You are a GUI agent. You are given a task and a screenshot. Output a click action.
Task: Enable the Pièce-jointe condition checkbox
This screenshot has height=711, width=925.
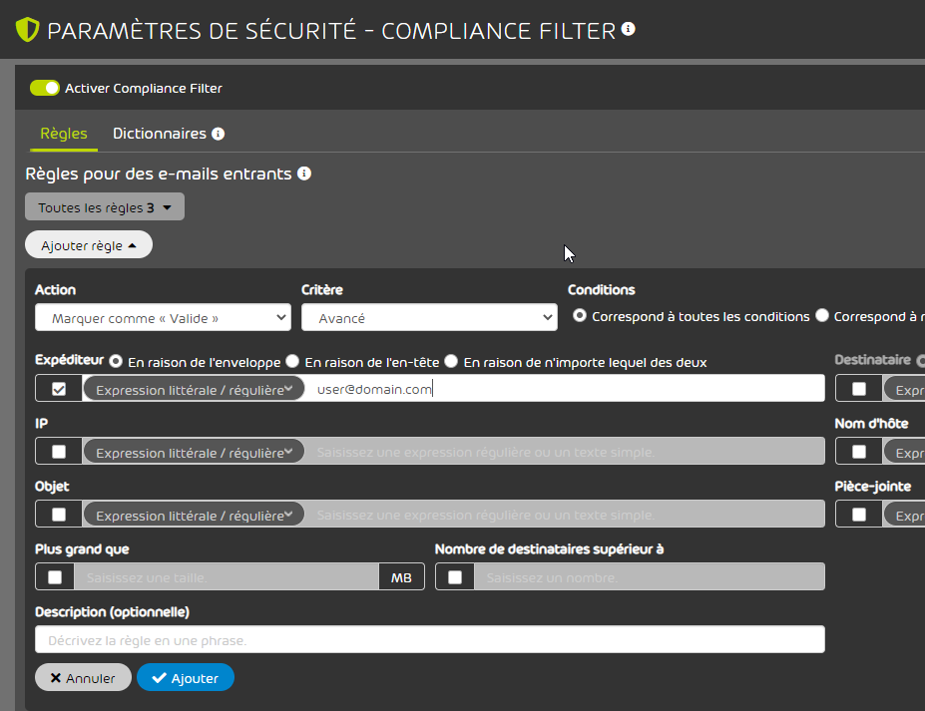[x=859, y=515]
